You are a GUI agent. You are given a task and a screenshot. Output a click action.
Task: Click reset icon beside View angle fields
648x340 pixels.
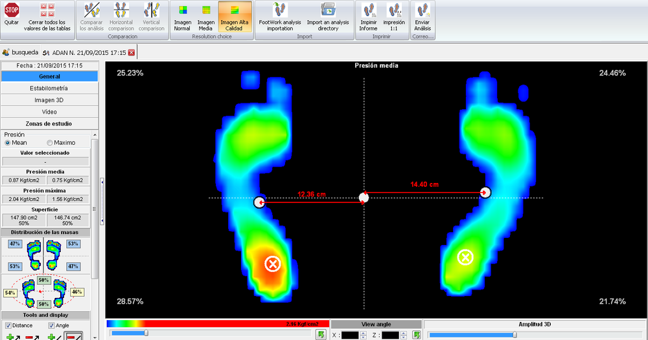tap(416, 335)
